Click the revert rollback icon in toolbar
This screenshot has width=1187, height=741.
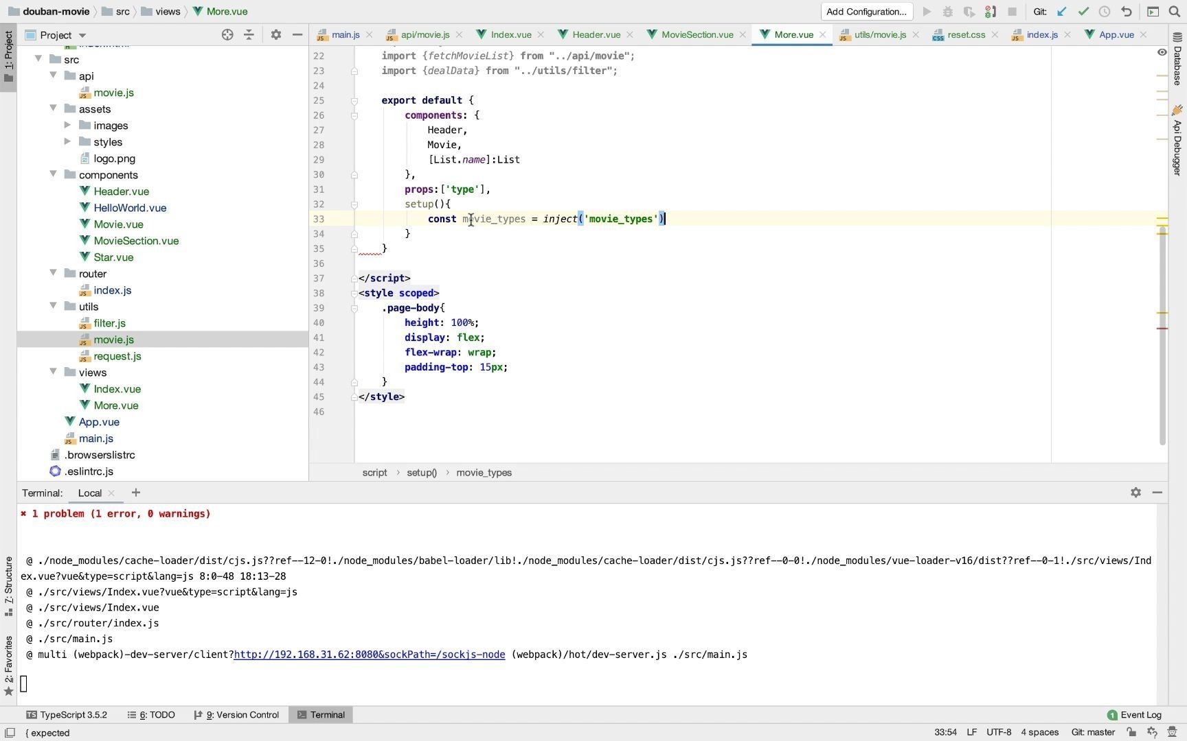click(x=1127, y=12)
